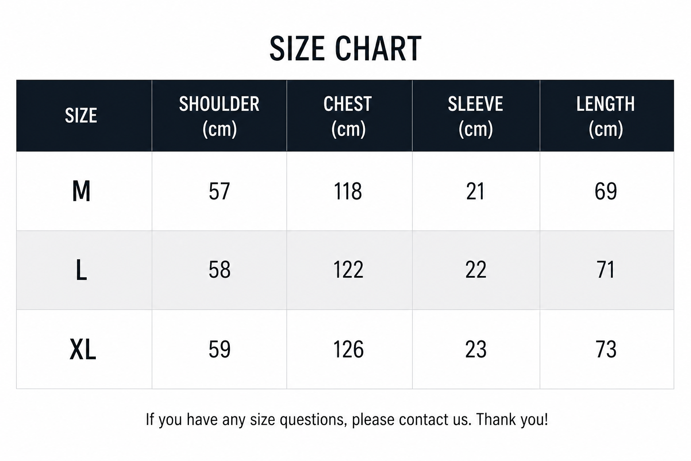Click sleeve value 22 for size L

(476, 270)
